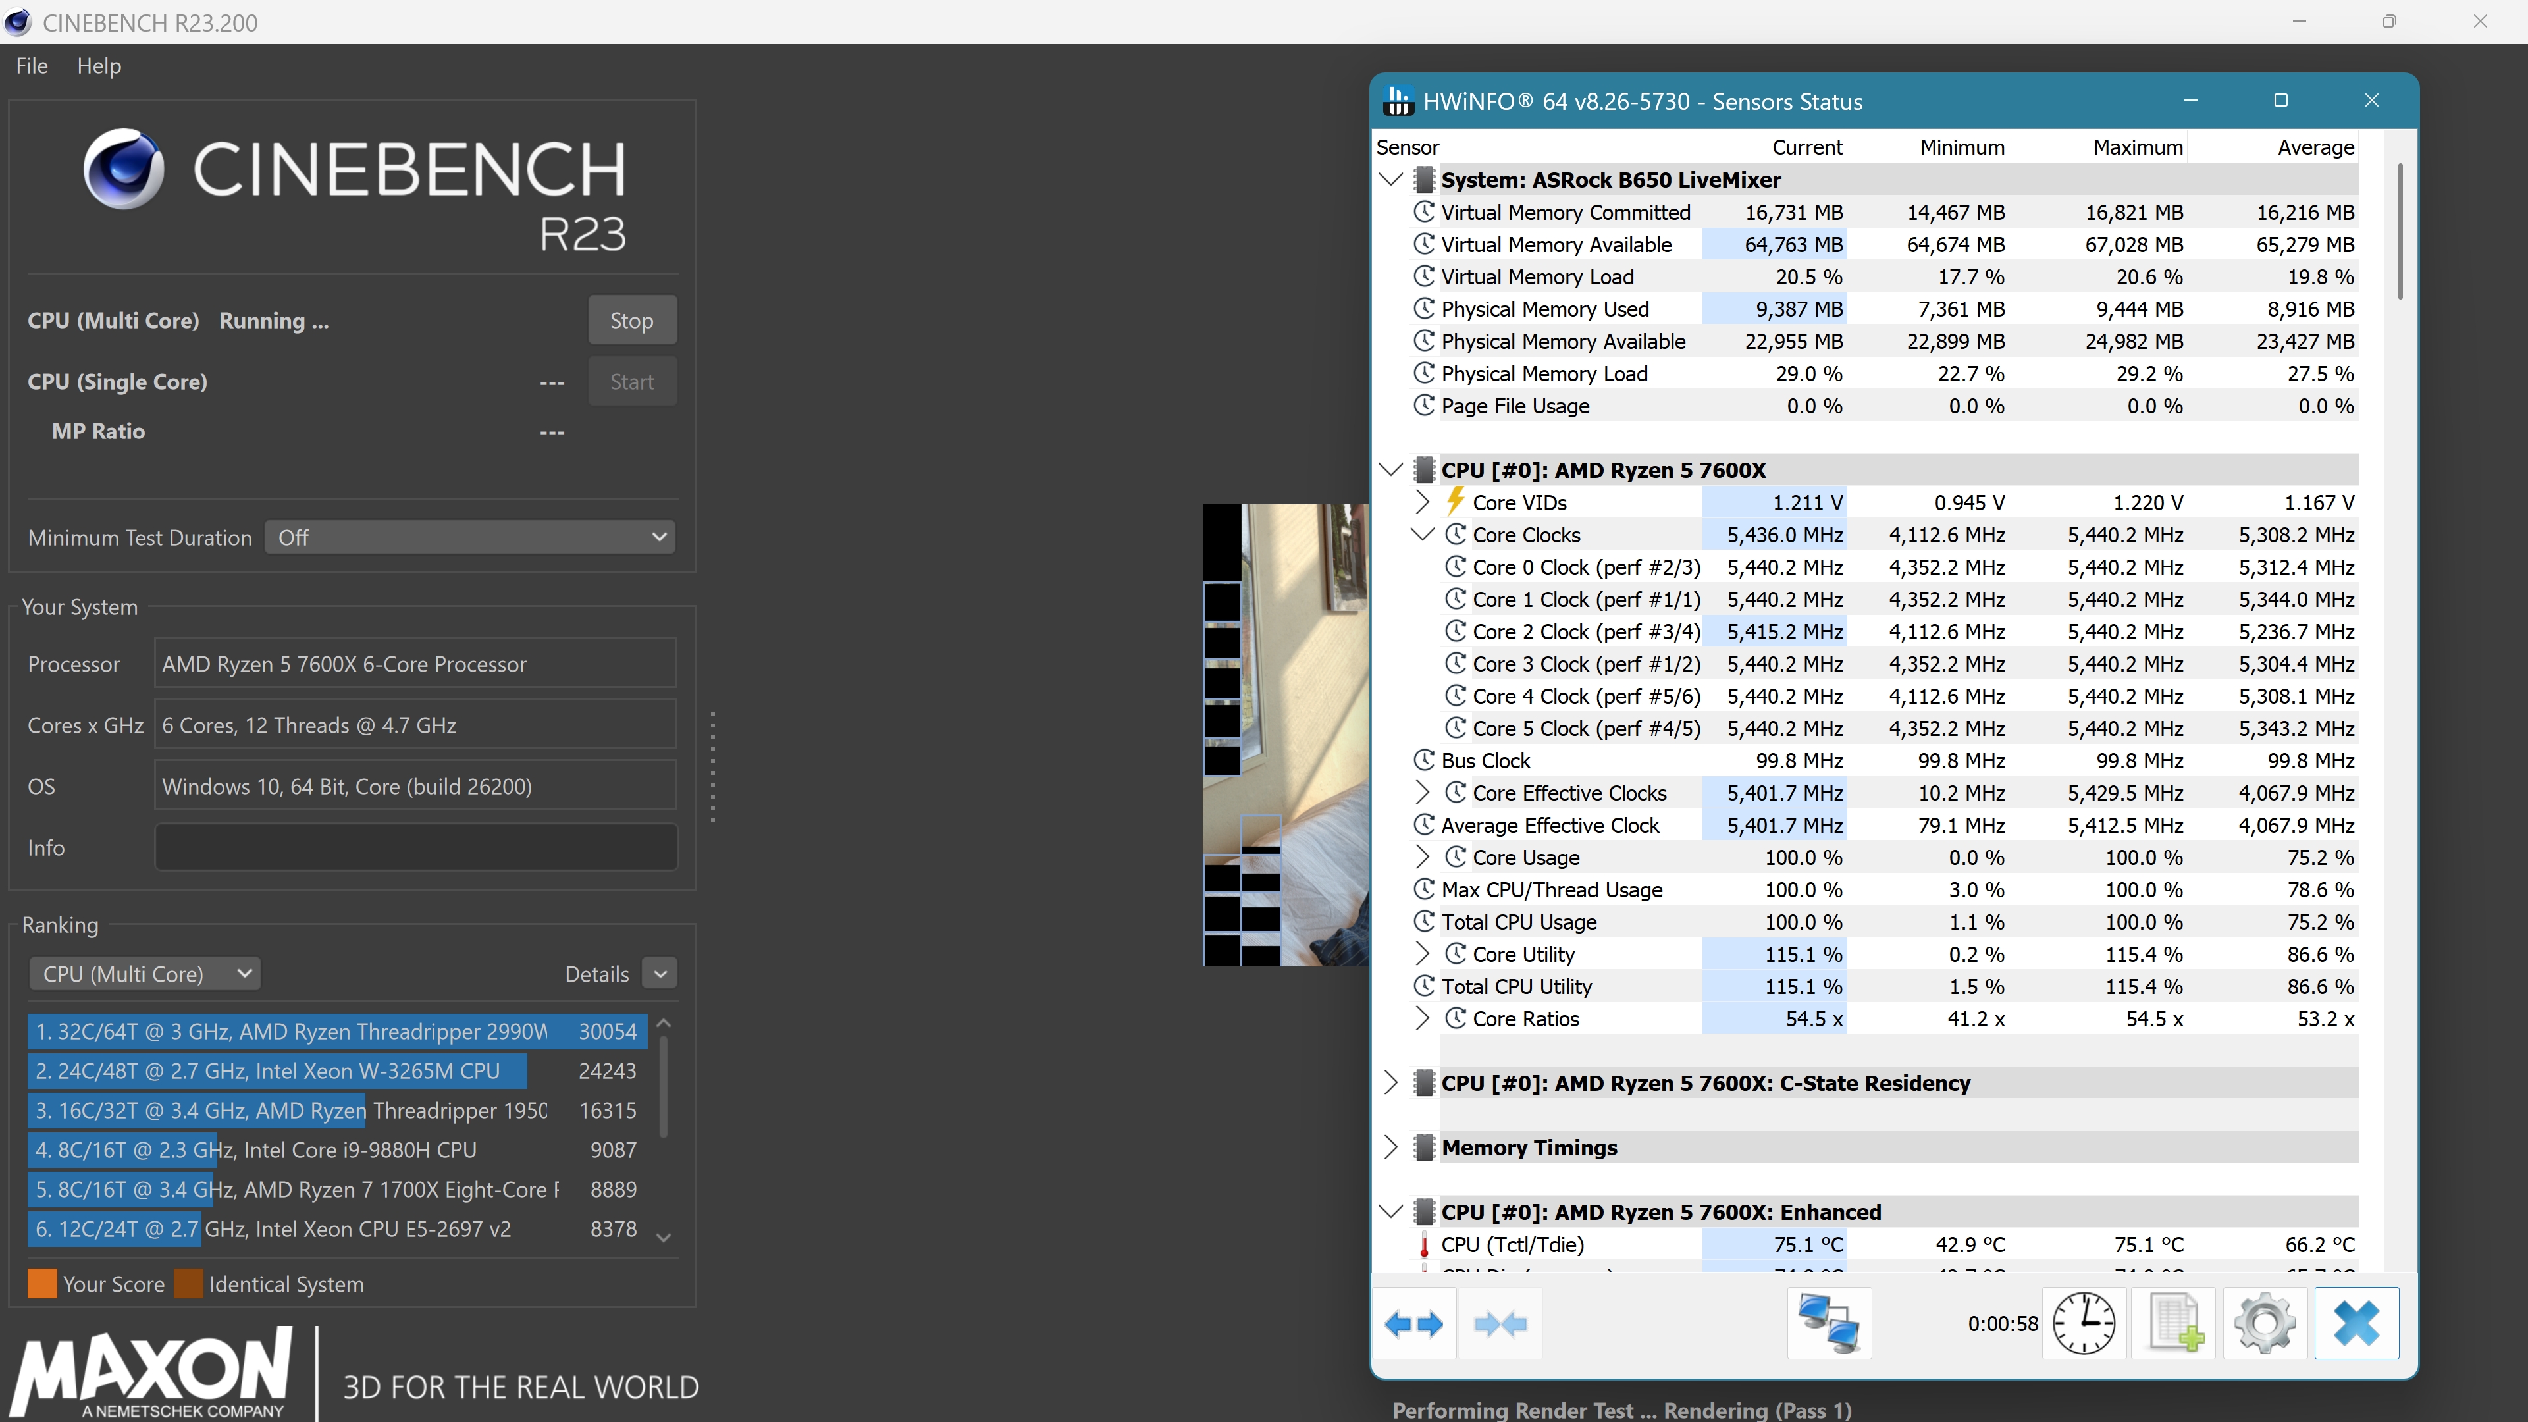Click the Core VIDs lightning bolt icon
Viewport: 2528px width, 1422px height.
[1456, 502]
